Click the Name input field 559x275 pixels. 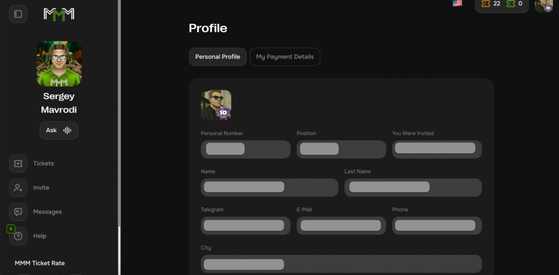(x=270, y=187)
